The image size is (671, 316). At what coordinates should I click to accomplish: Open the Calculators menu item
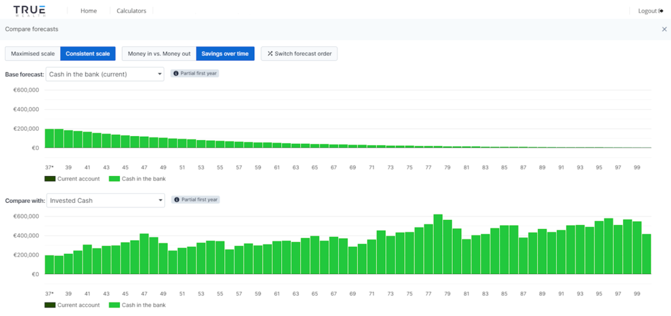click(x=131, y=11)
